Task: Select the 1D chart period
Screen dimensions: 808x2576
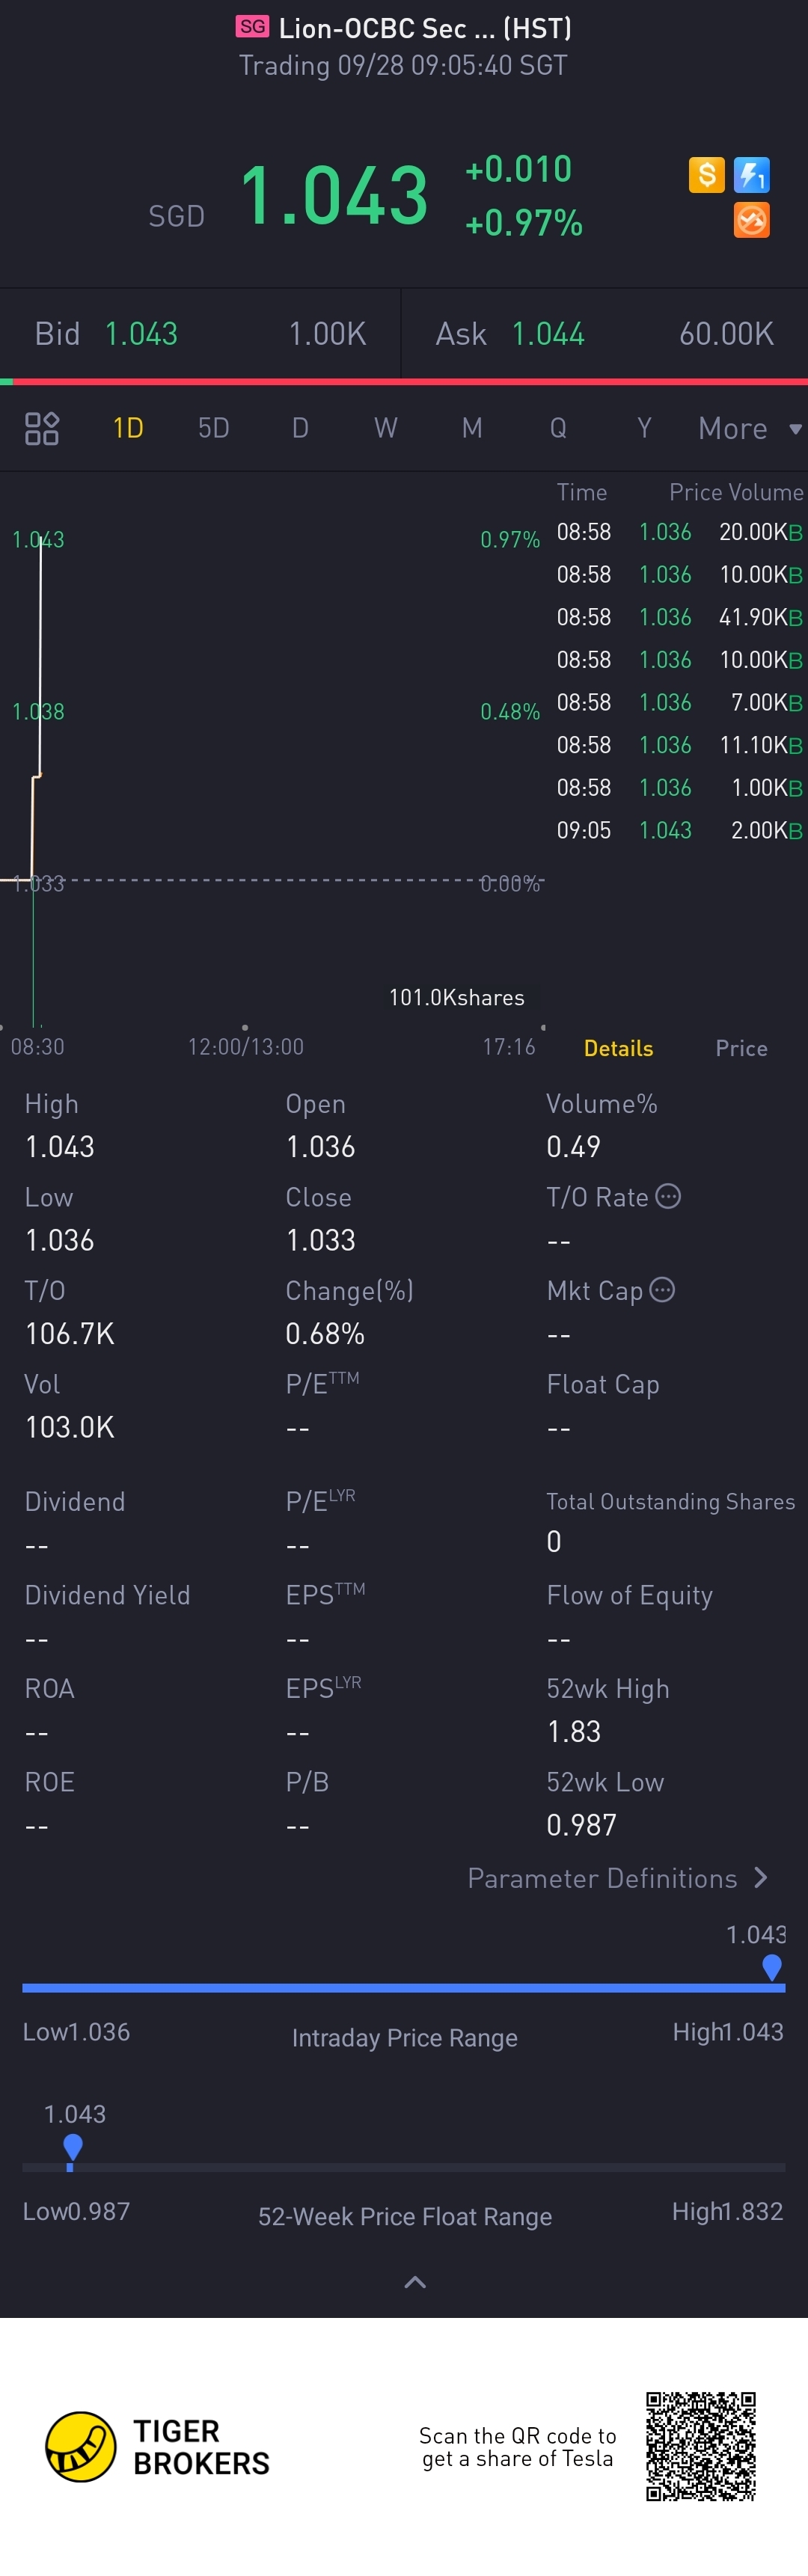Action: [128, 428]
